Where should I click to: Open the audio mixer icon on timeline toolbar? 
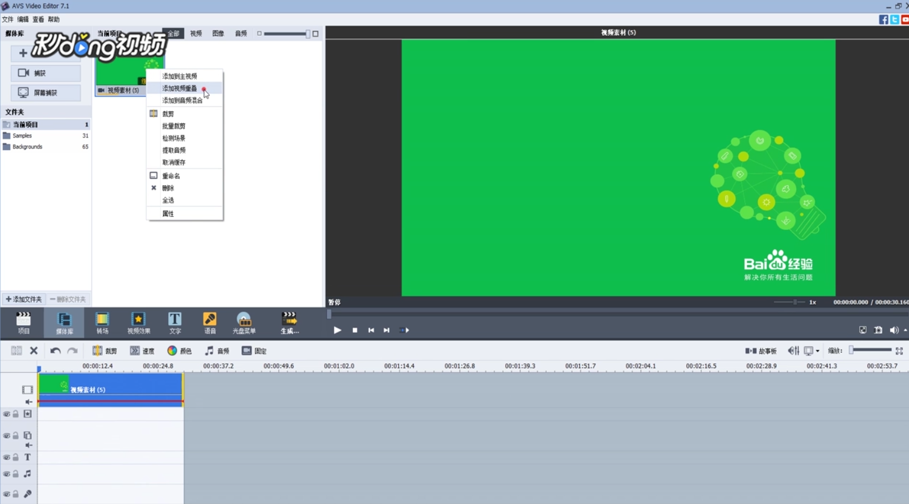pos(793,351)
